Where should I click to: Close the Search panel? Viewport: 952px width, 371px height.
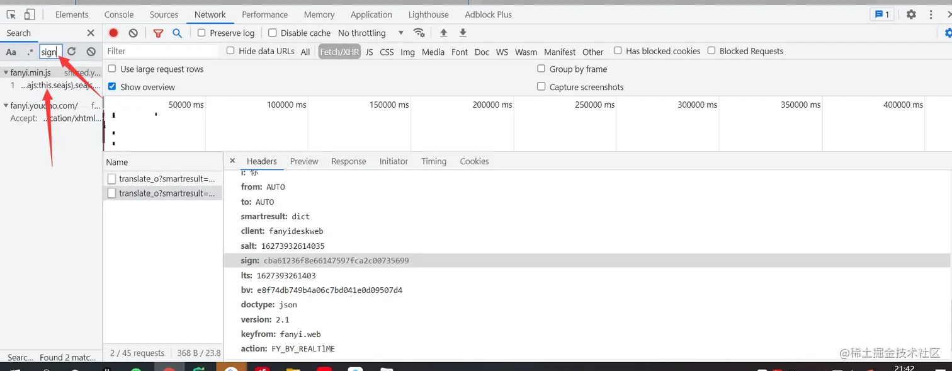[91, 33]
